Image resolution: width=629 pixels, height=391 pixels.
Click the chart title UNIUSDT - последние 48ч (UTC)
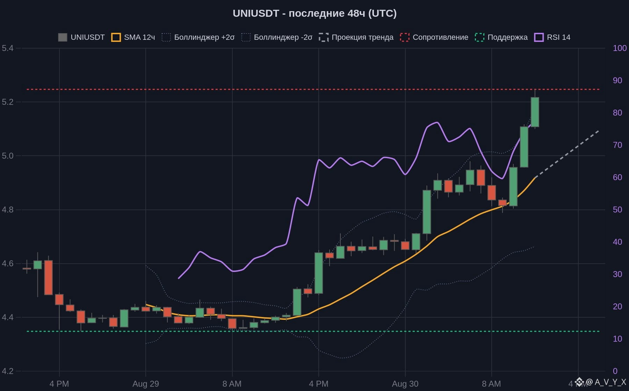tap(314, 13)
